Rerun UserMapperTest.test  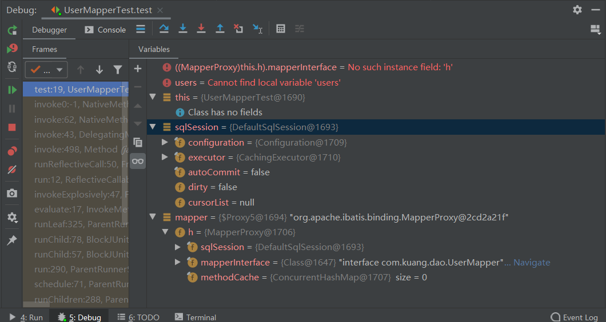click(13, 30)
